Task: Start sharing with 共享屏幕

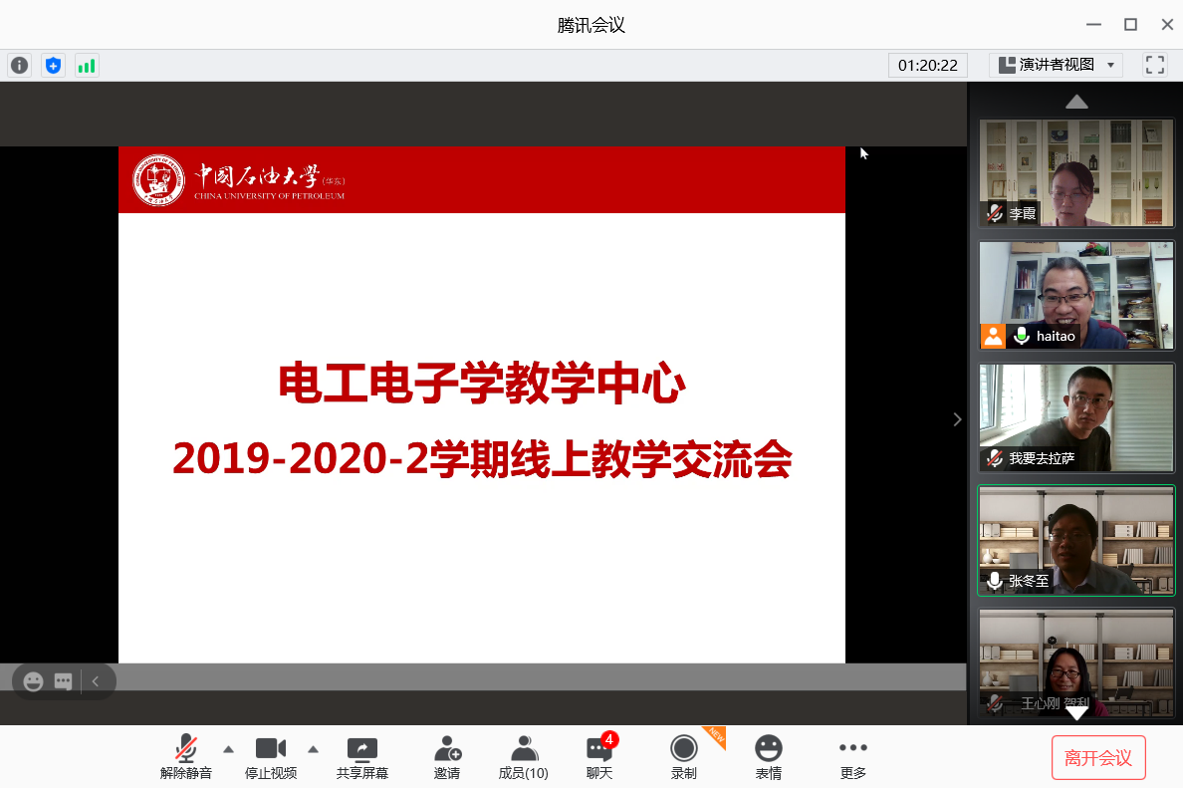Action: pos(362,757)
